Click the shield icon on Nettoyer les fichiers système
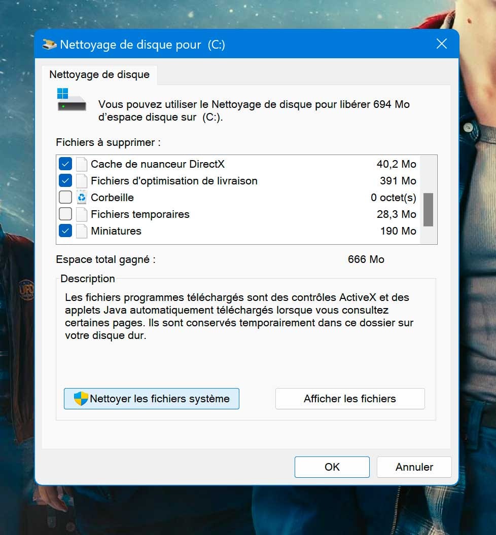The height and width of the screenshot is (535, 496). coord(81,399)
